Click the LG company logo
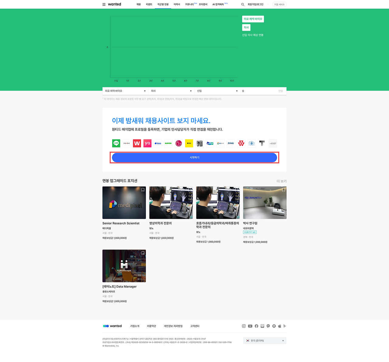Viewport: 389px width, 362px height. 179,143
